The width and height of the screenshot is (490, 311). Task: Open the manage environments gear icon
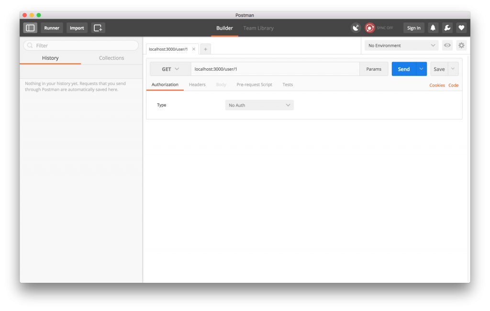click(461, 45)
